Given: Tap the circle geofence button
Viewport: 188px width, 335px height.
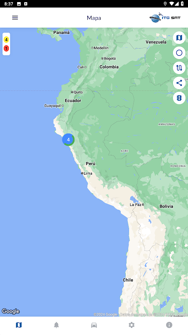Looking at the screenshot, I should click(x=179, y=53).
